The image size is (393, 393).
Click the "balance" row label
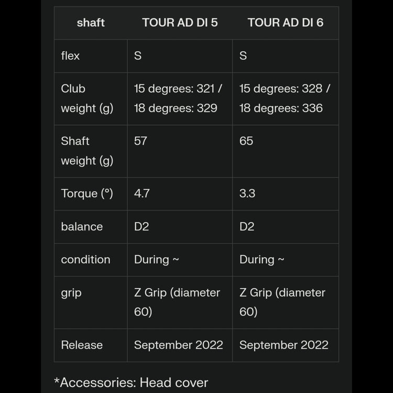[82, 226]
